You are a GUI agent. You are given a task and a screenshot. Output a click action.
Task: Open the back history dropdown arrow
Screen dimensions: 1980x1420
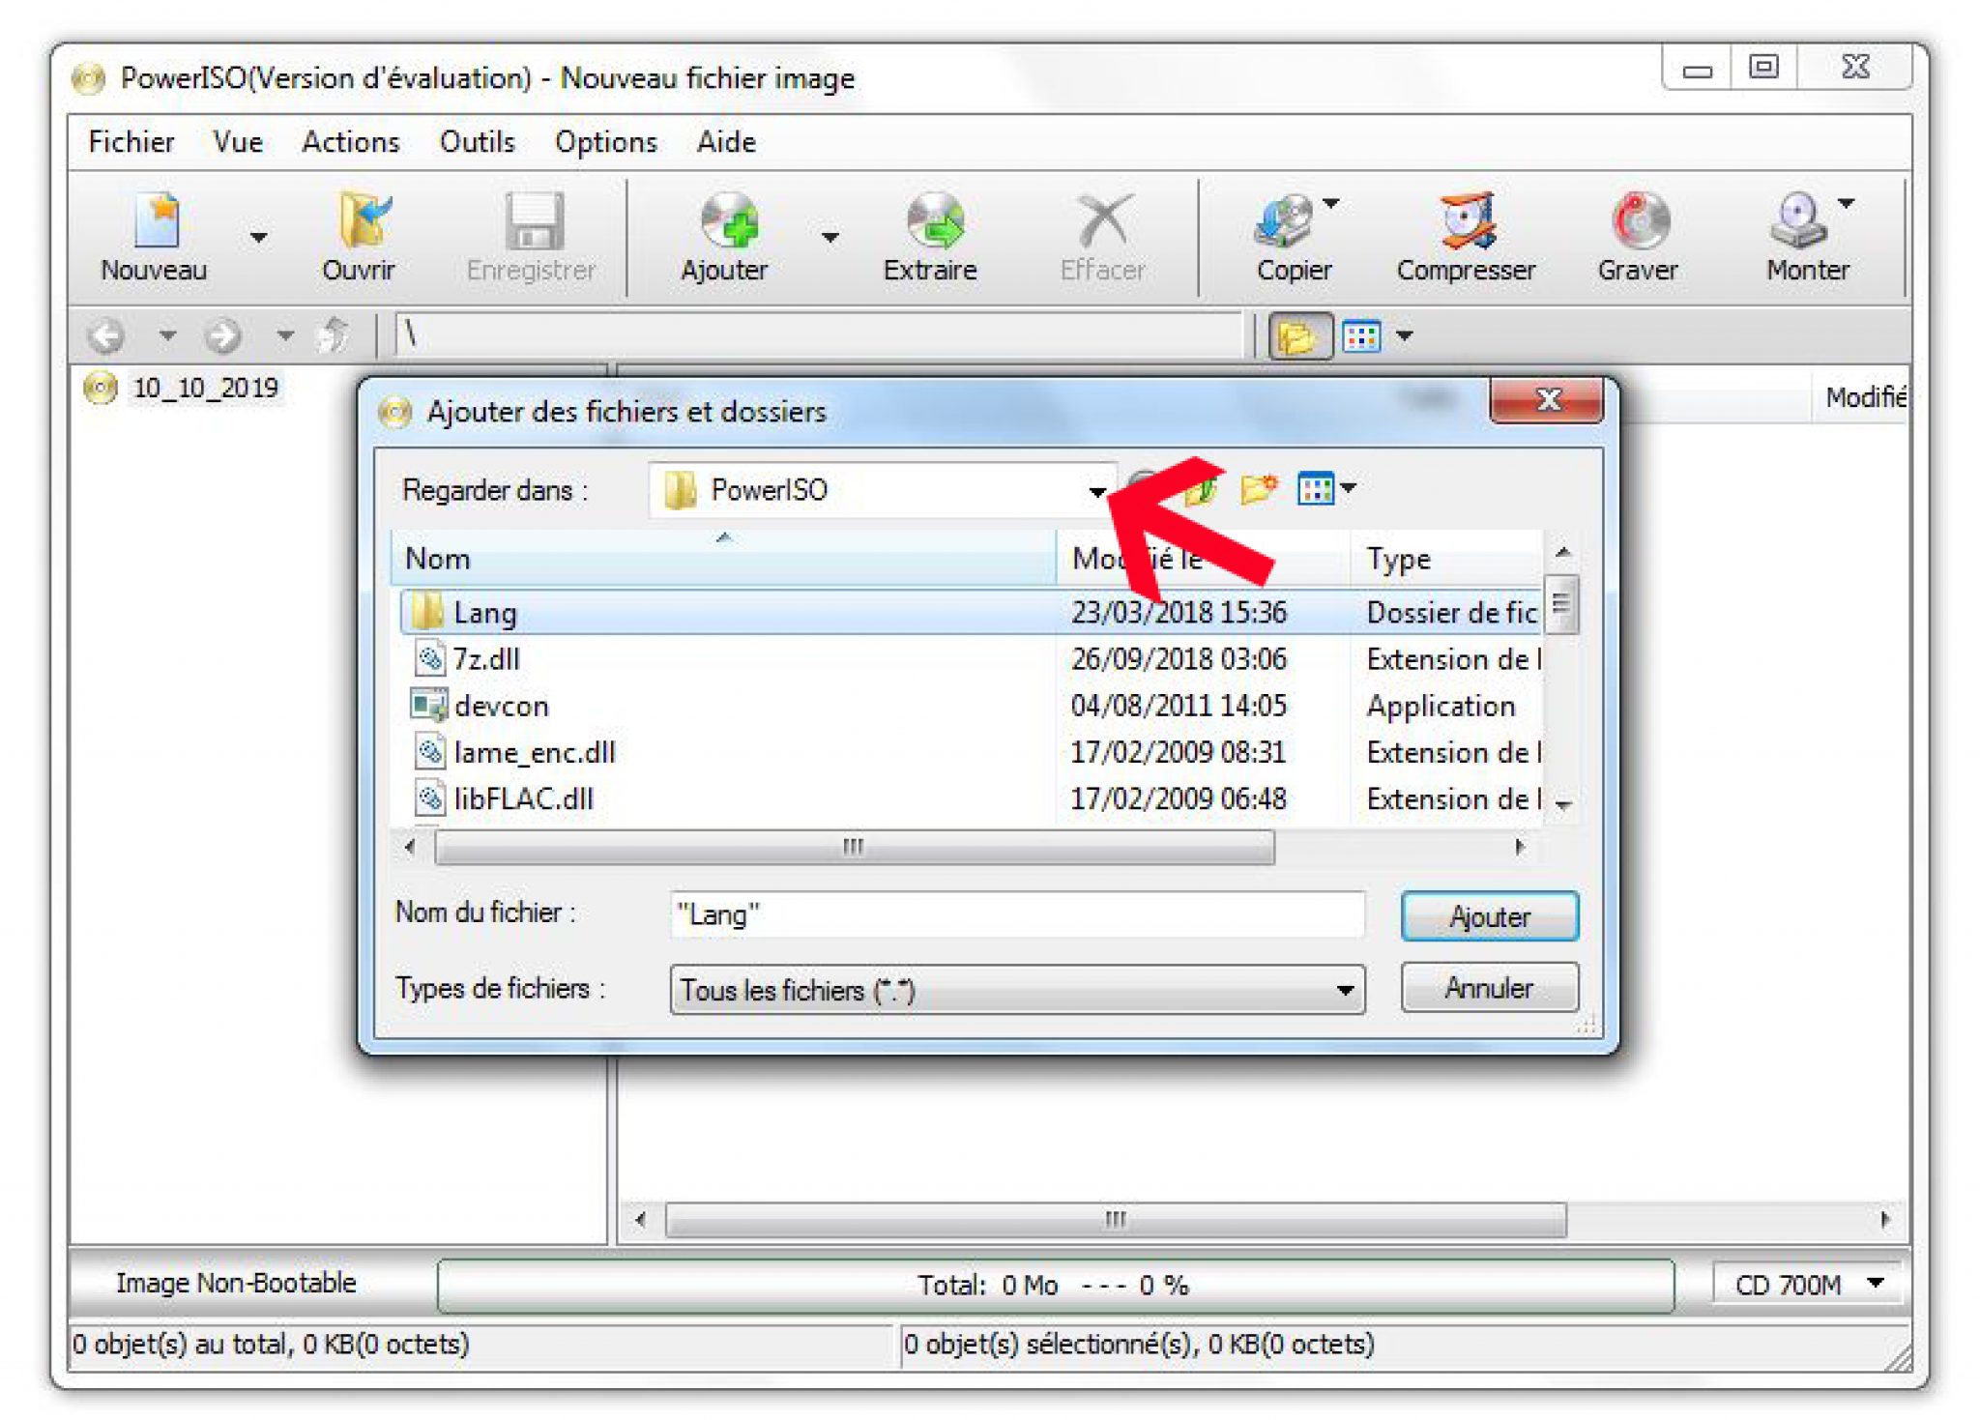pos(168,336)
